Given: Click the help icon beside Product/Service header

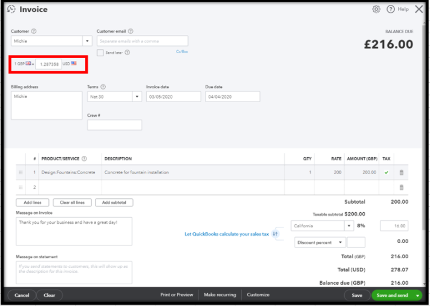Looking at the screenshot, I should click(x=84, y=159).
